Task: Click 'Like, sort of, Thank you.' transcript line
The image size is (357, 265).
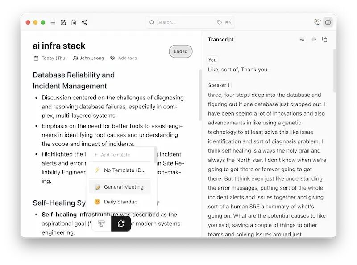Action: (238, 70)
